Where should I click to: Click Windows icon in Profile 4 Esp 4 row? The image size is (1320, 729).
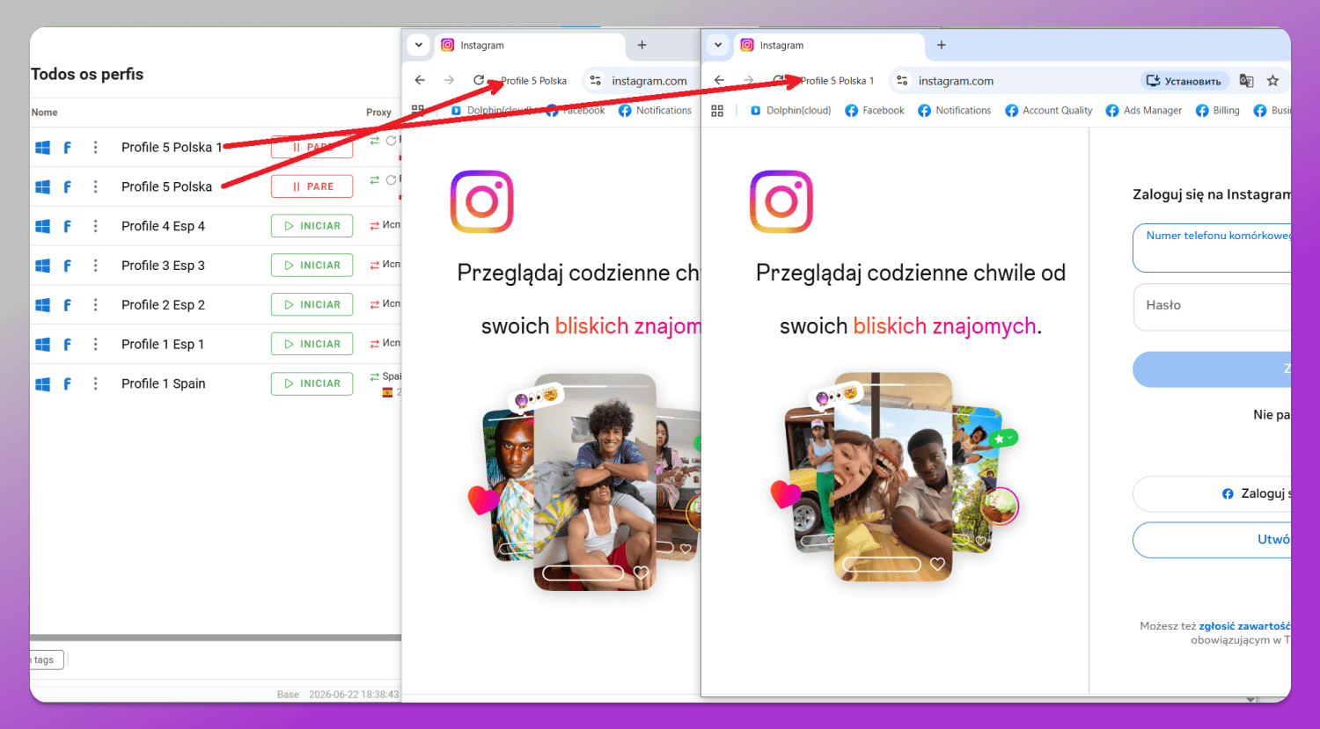[42, 226]
